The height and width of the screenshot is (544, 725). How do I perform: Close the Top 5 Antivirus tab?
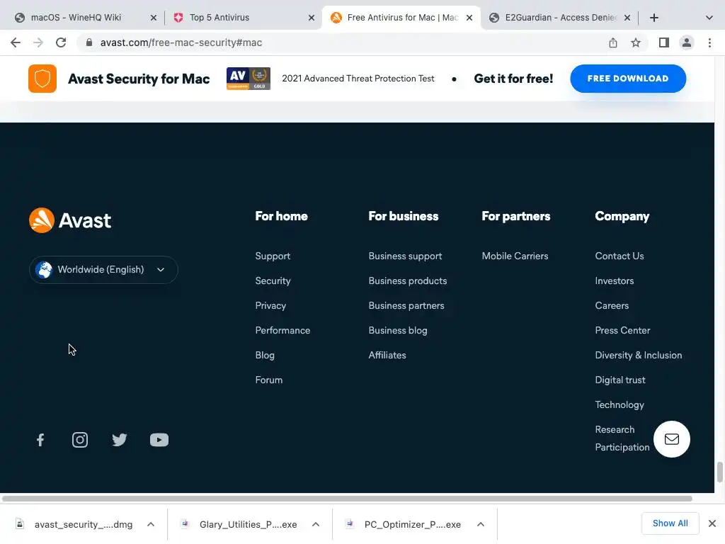tap(312, 18)
